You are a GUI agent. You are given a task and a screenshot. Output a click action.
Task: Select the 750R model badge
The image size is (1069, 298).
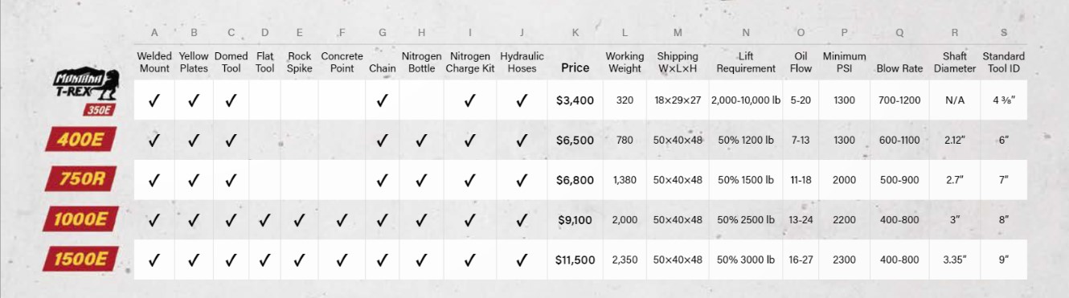pos(83,179)
